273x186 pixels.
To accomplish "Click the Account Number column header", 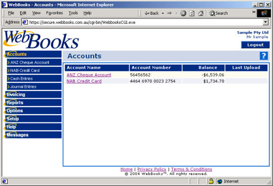I will (x=156, y=67).
